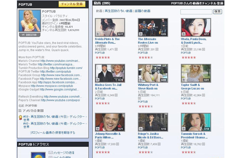Click the DIRECTOR badge under the profile photo
This screenshot has height=158, width=241.
(30, 35)
